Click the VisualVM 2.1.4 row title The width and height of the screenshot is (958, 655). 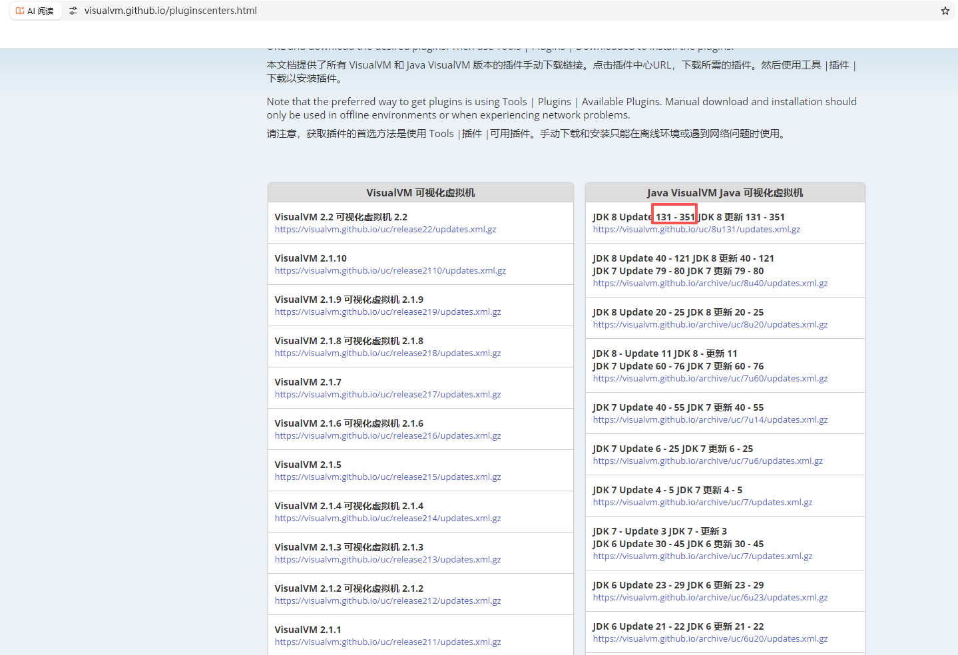[x=349, y=506]
